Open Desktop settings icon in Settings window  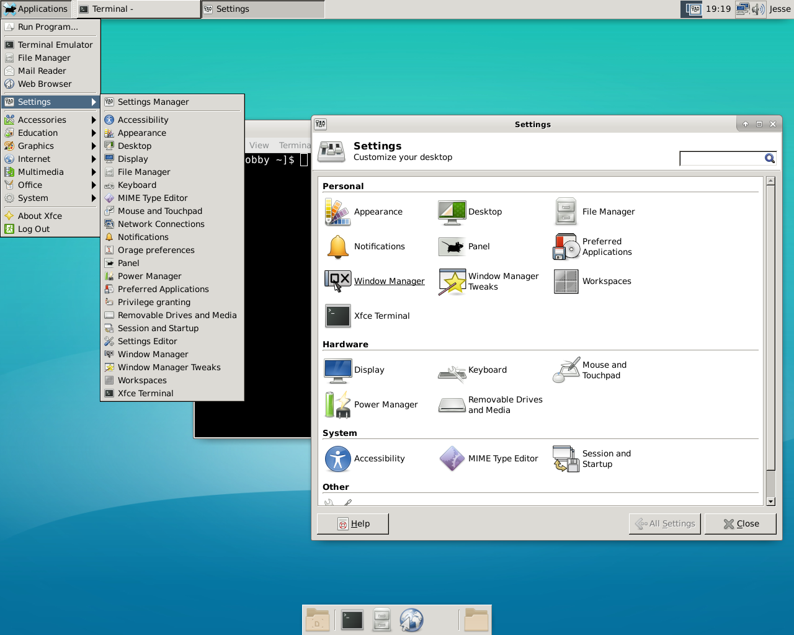(452, 212)
